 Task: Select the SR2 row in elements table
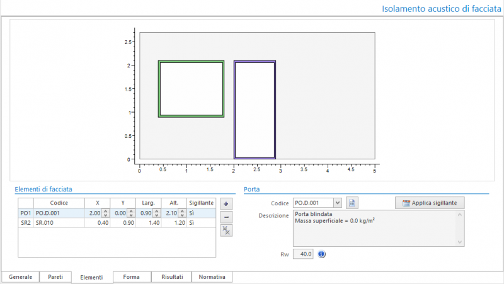pyautogui.click(x=117, y=223)
